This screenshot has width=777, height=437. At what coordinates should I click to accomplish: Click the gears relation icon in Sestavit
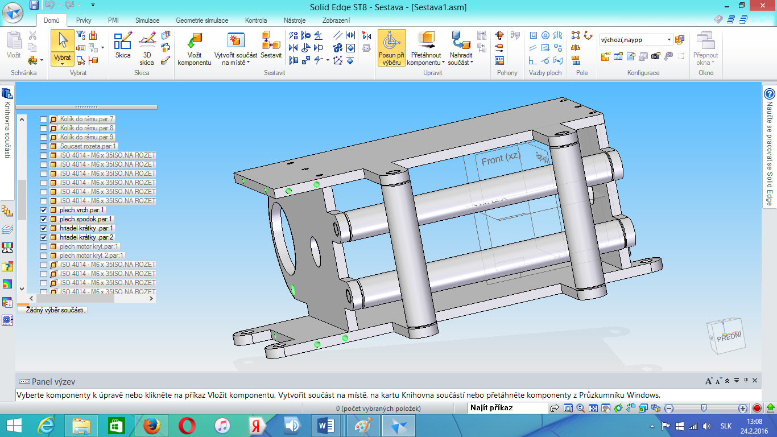click(338, 48)
